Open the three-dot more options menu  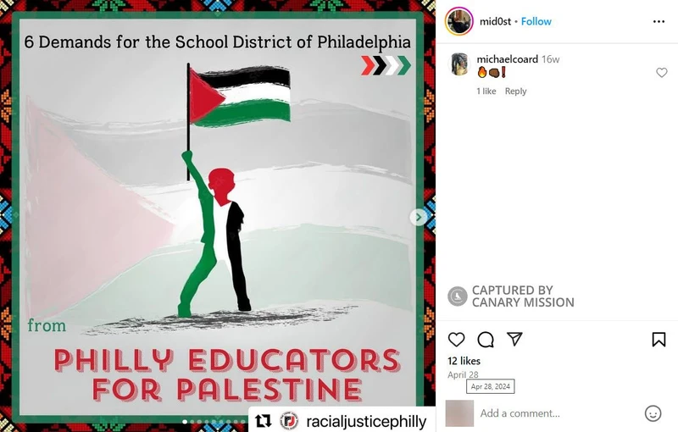659,22
